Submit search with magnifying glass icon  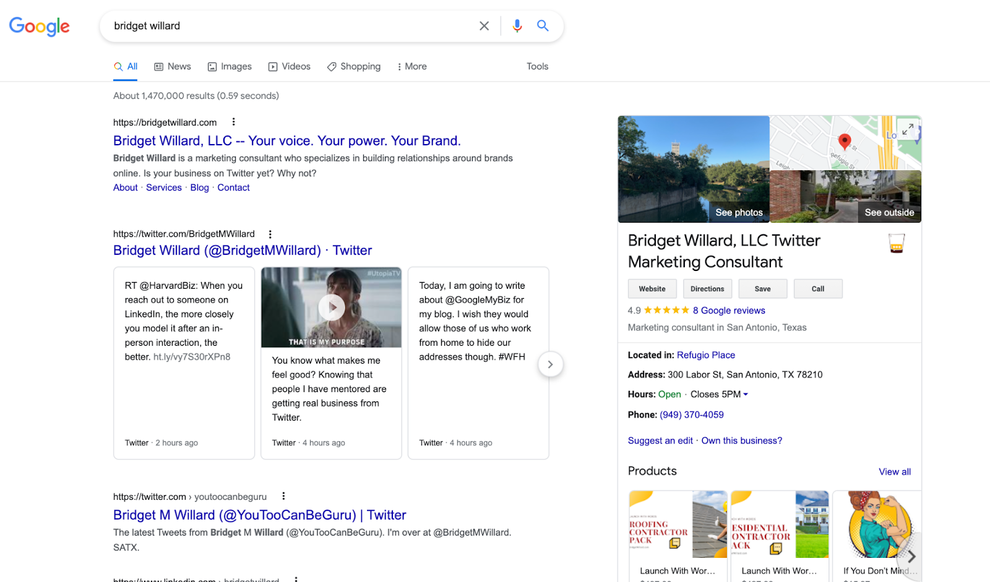pyautogui.click(x=543, y=26)
